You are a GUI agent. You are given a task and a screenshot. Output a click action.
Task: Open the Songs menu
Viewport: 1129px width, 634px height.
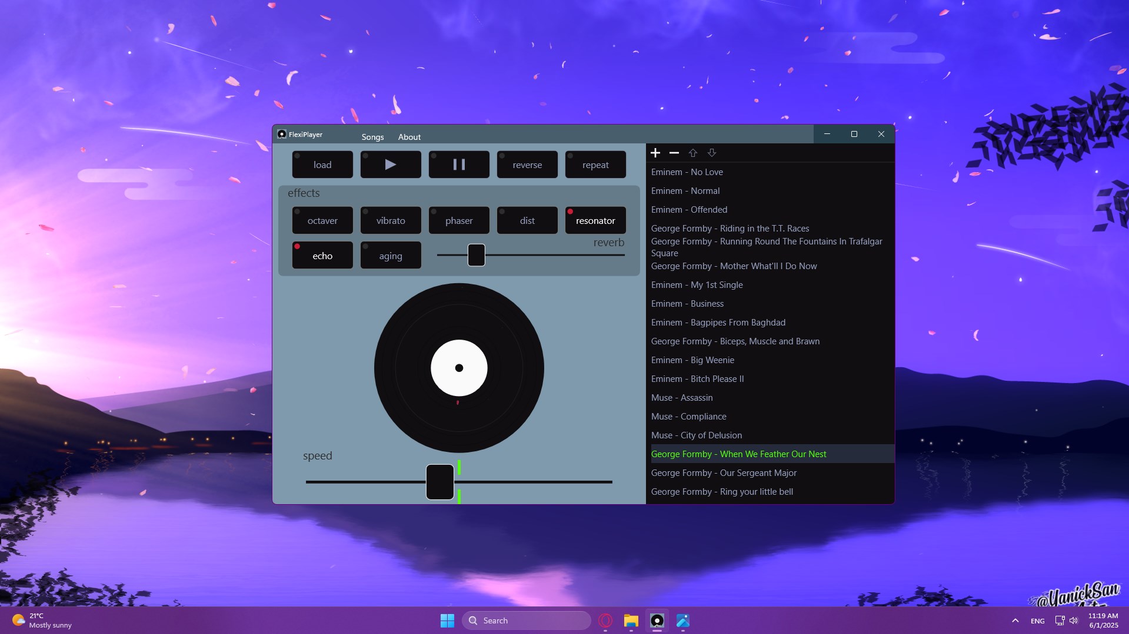372,136
